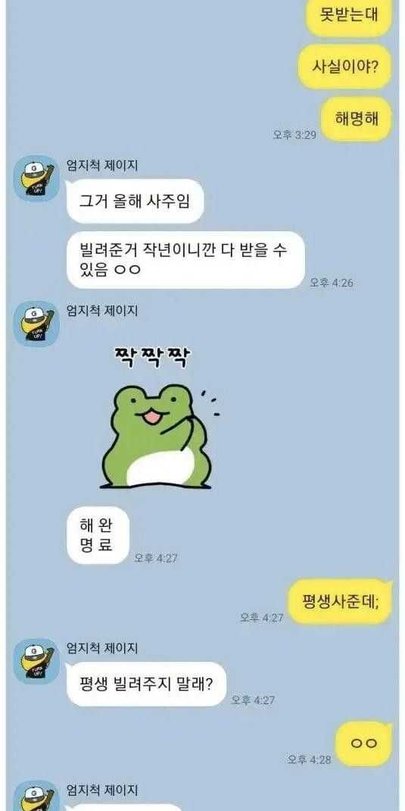Select the "평생 빌려주지 말래?" message bubble

145,684
